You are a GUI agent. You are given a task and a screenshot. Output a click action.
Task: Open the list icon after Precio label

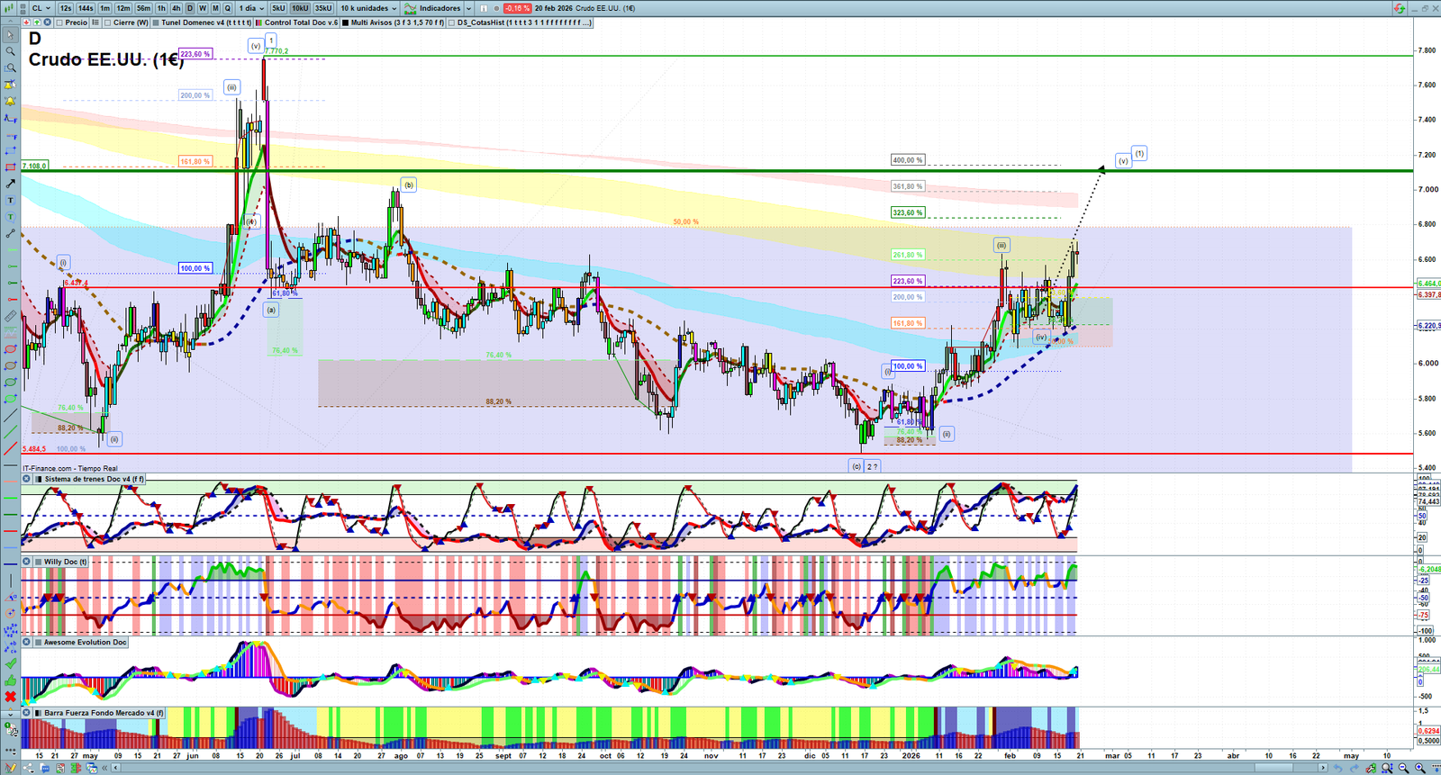(x=95, y=23)
